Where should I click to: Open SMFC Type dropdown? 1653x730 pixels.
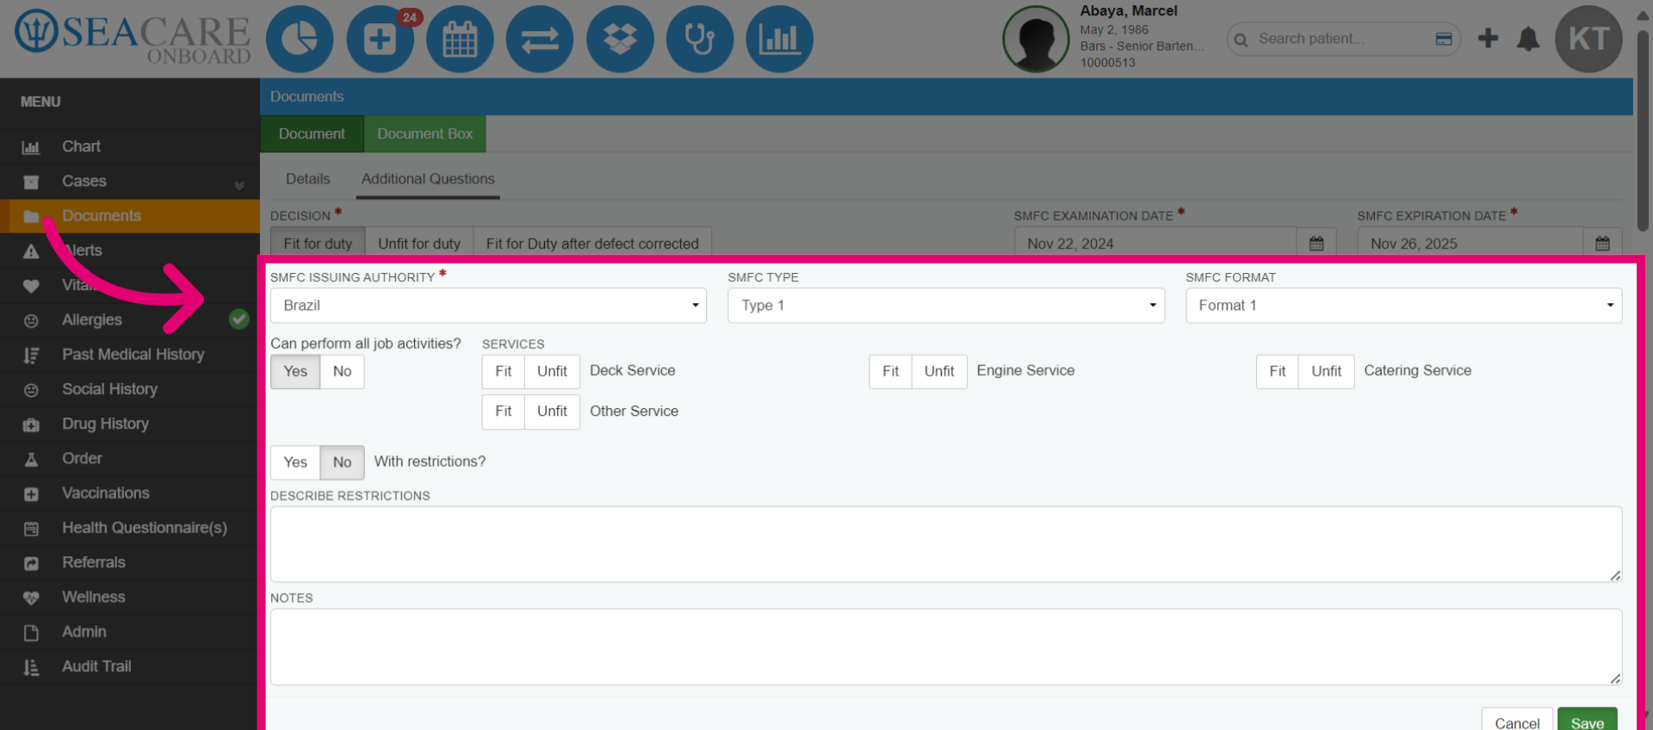click(x=946, y=306)
